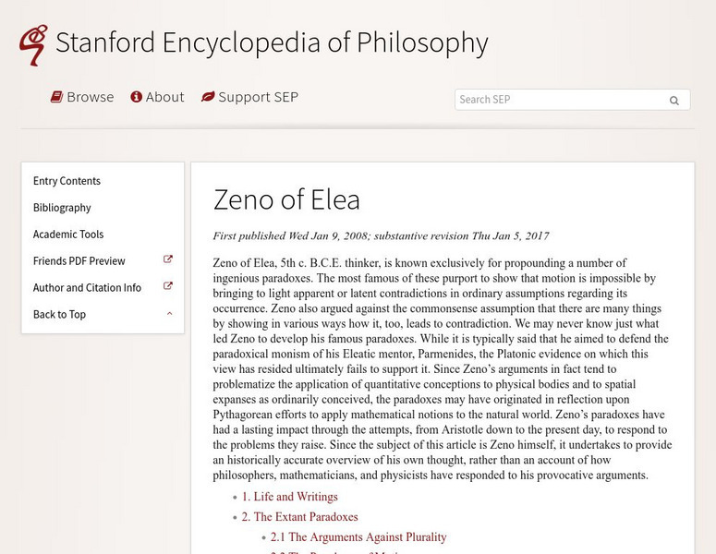Jump to 1. Life and Writings section

pyautogui.click(x=290, y=497)
